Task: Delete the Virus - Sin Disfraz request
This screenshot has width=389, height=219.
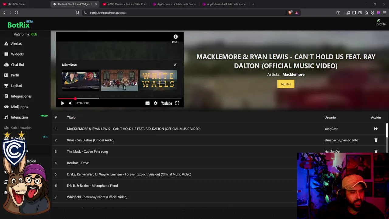Action: tap(376, 140)
